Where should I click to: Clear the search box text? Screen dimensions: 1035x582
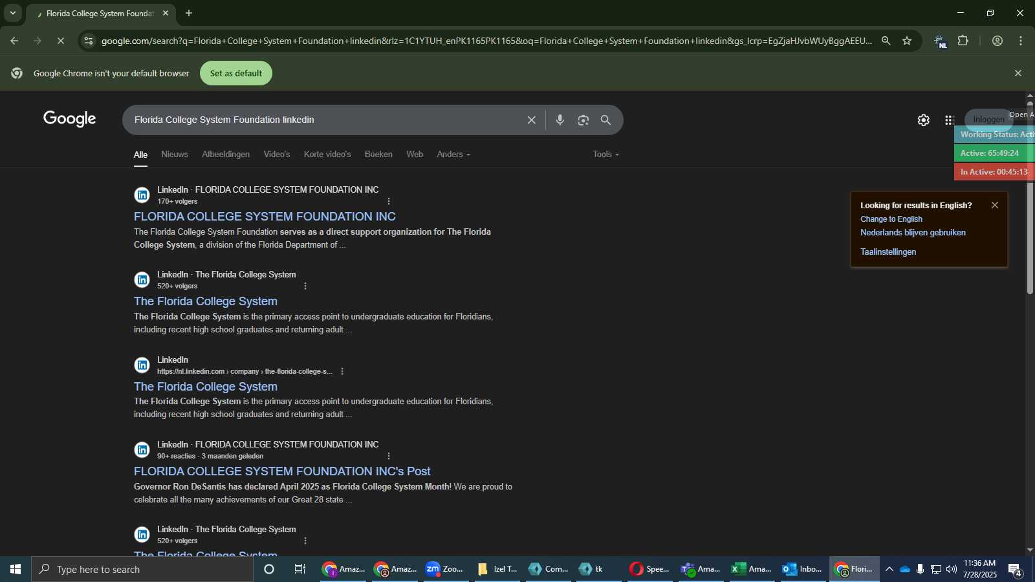[532, 120]
